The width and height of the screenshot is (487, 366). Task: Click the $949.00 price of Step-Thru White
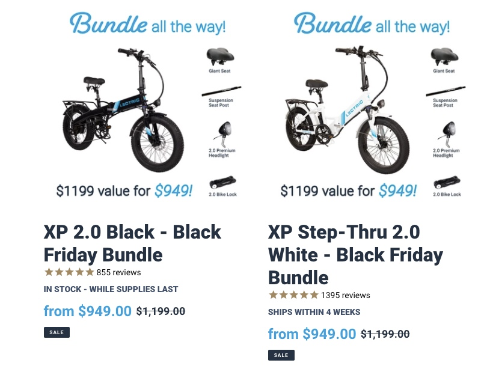point(312,334)
